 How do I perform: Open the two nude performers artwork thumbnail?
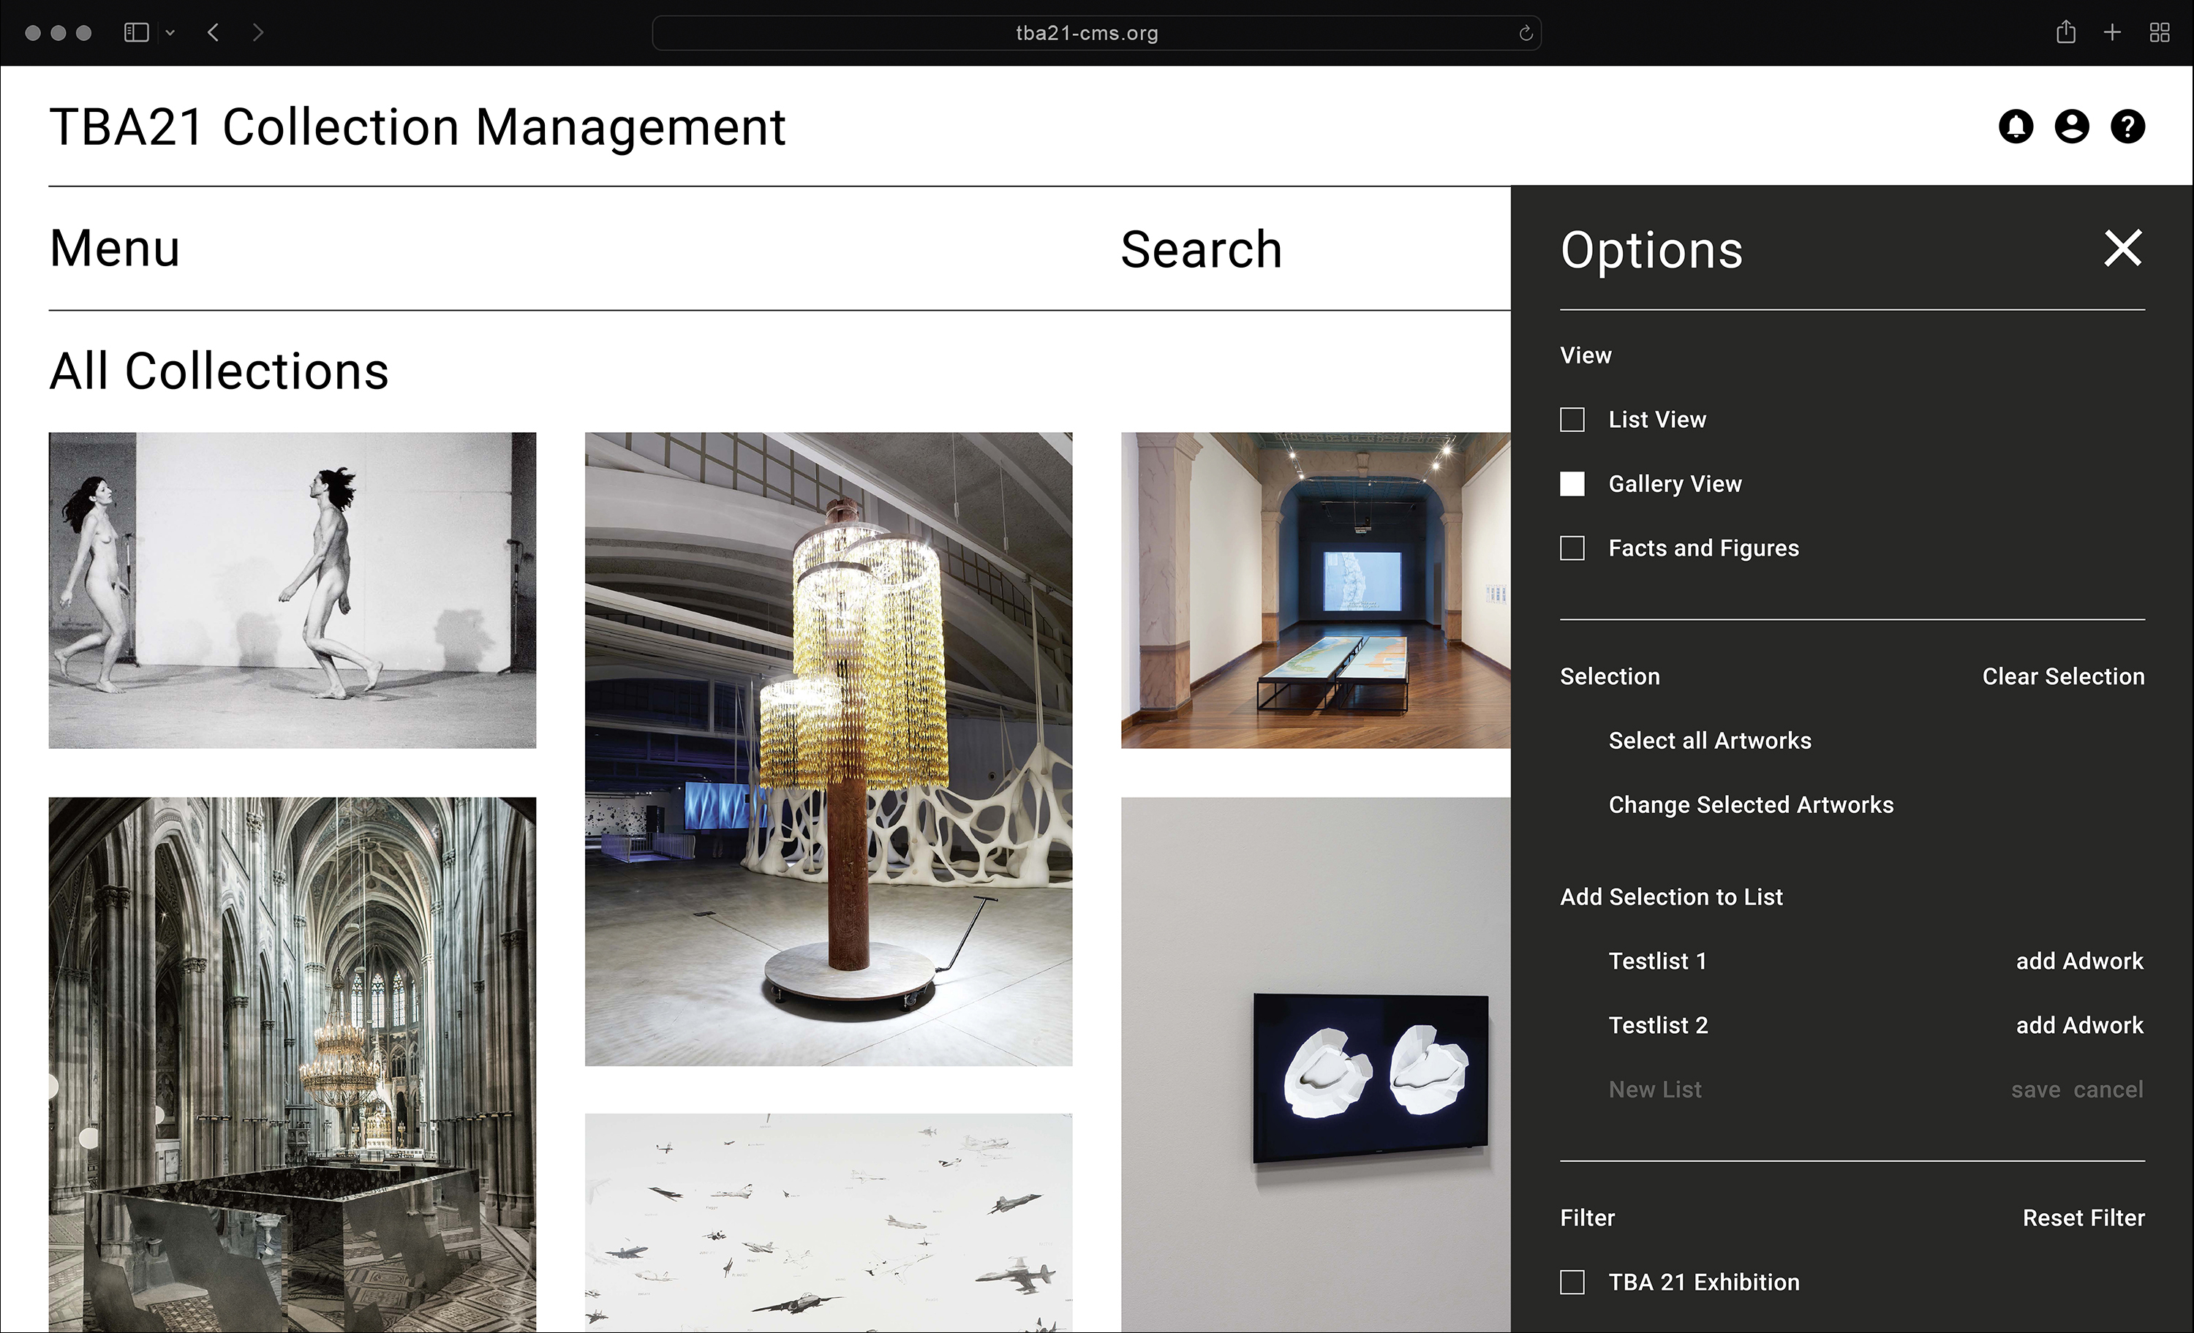[x=292, y=590]
